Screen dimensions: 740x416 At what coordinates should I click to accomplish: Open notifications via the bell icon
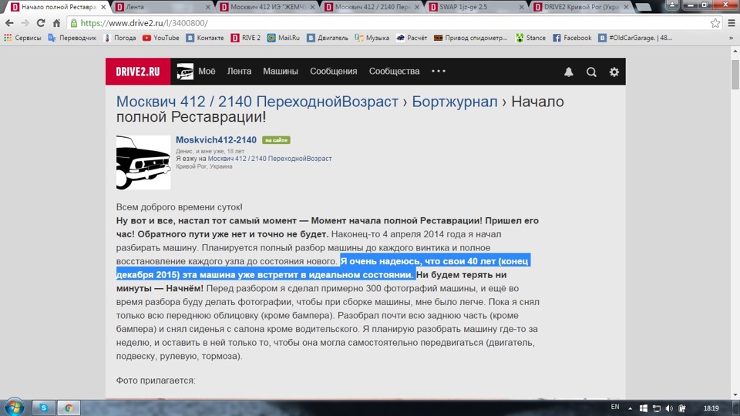click(x=569, y=72)
